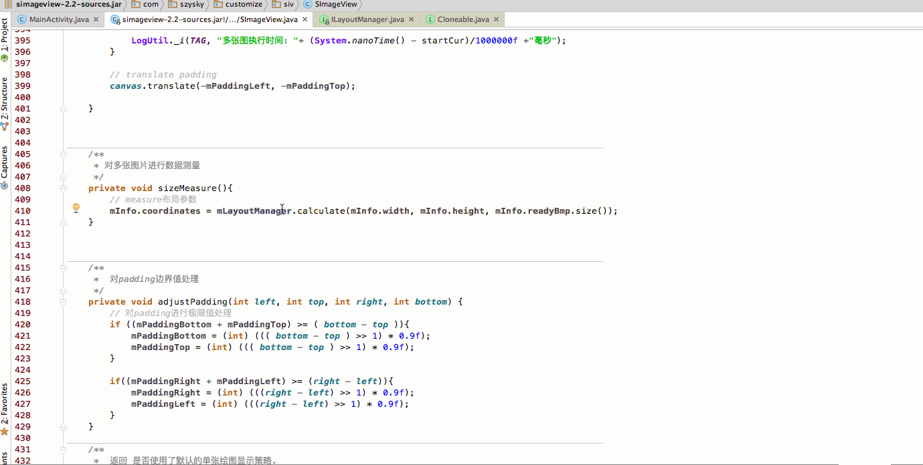The width and height of the screenshot is (923, 465).
Task: Collapse the Javadoc comment starting at line 431
Action: [x=64, y=449]
